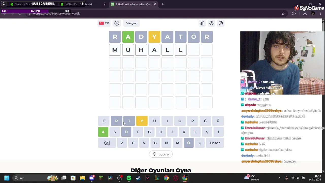The image size is (325, 183).
Task: Open Opera browser from the taskbar
Action: [x=175, y=178]
